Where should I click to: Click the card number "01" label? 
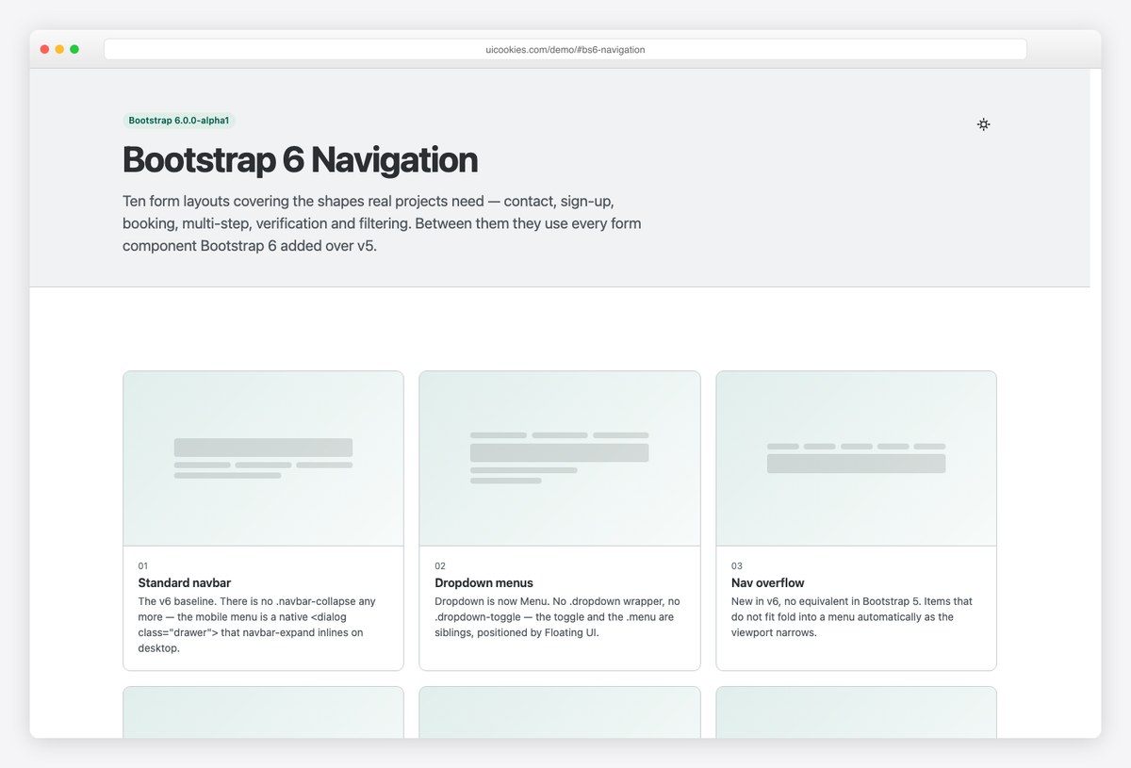click(x=143, y=566)
